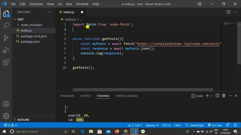Click UTF-8 encoding in status bar
Viewport: 241px width, 135px height.
point(166,125)
